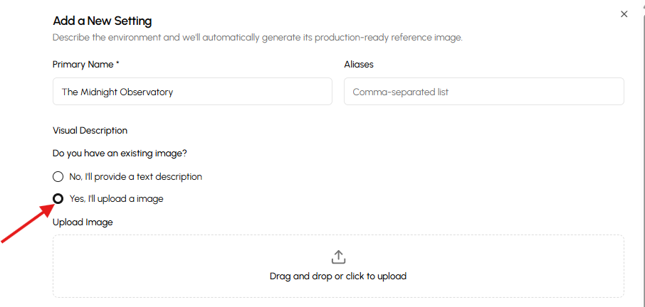The image size is (645, 307).
Task: Click the "Primary Name *" field label
Action: coord(86,64)
